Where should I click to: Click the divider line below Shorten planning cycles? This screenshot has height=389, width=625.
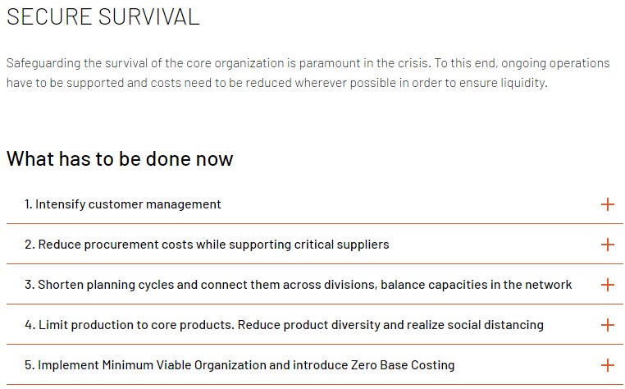315,304
